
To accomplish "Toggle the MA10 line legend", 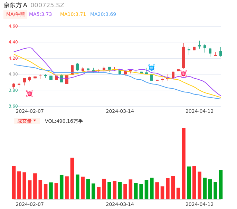I will 73,14.
